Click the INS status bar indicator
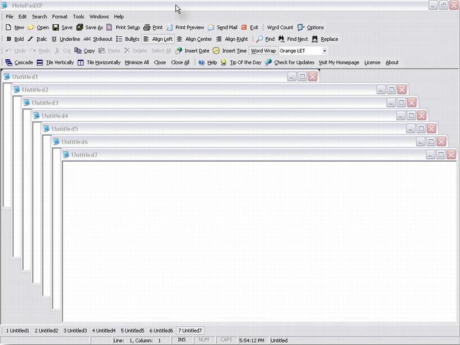This screenshot has height=345, width=460. point(182,340)
